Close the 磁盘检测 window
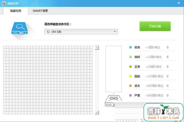The width and height of the screenshot is (184, 122). (x=179, y=3)
